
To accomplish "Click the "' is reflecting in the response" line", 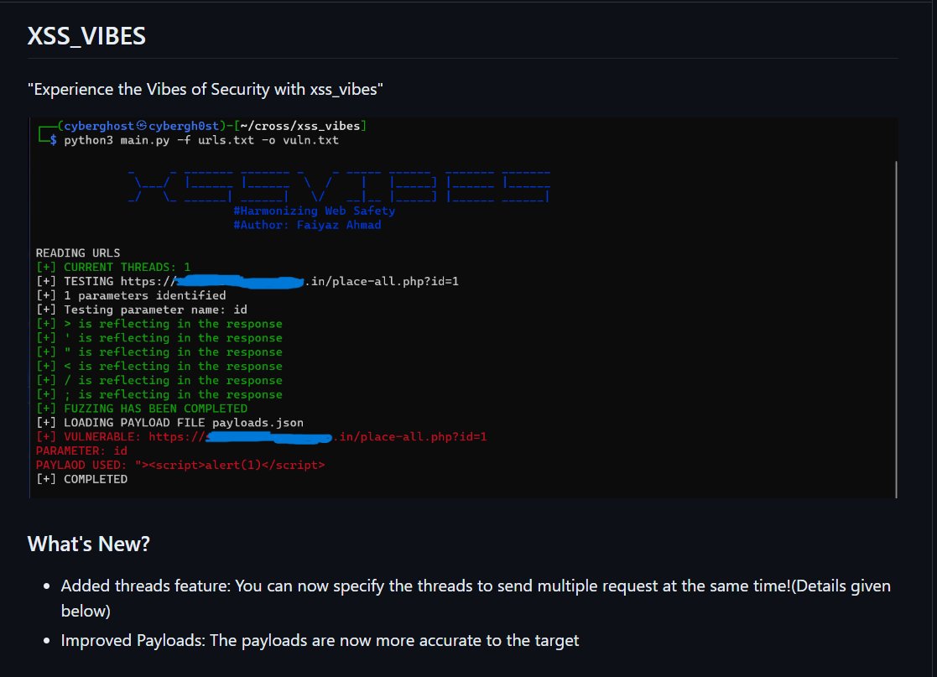I will pyautogui.click(x=159, y=338).
